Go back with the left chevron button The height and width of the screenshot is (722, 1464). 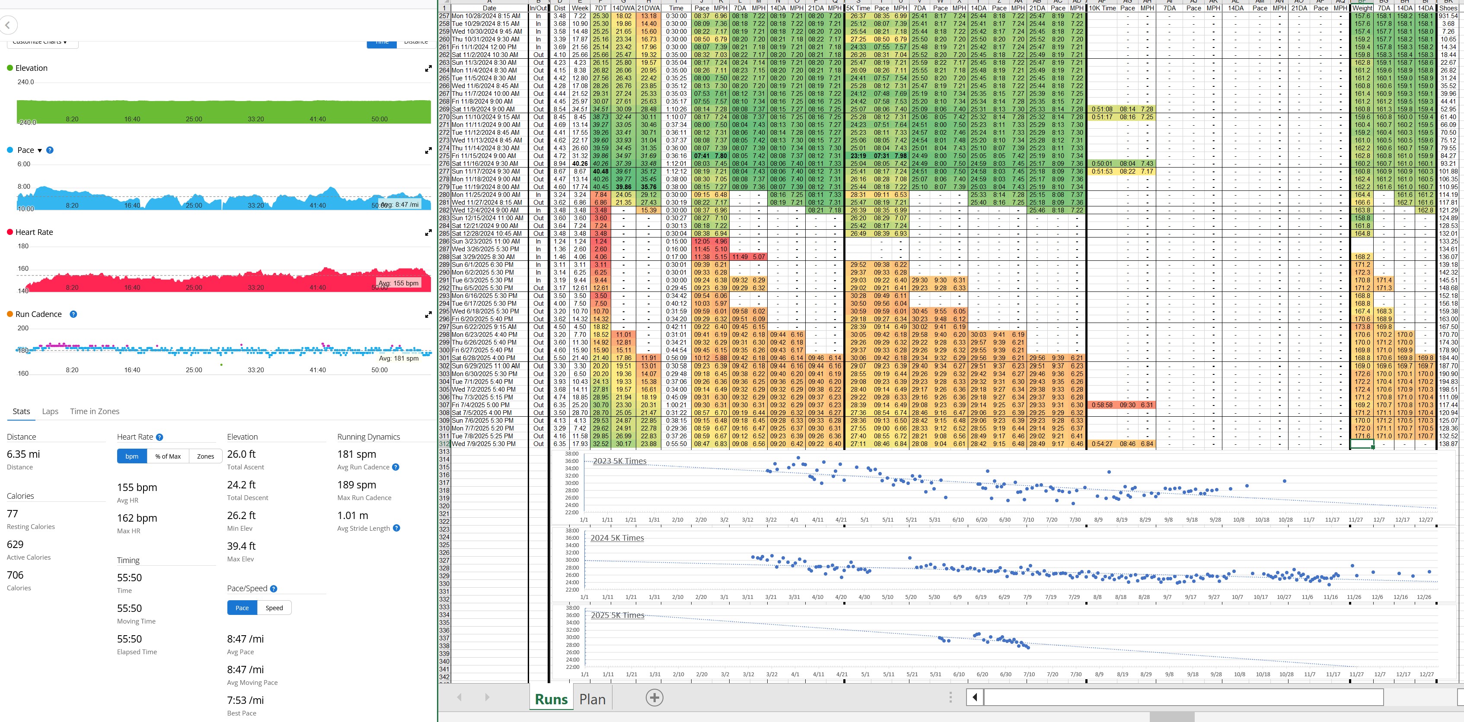point(8,25)
